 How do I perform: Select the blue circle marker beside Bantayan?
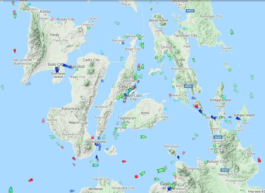click(x=123, y=43)
